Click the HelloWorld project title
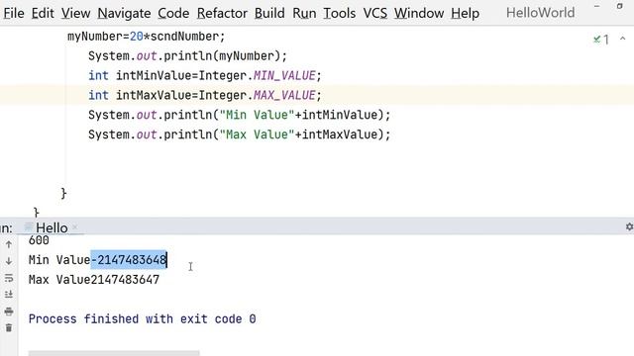 [x=540, y=13]
